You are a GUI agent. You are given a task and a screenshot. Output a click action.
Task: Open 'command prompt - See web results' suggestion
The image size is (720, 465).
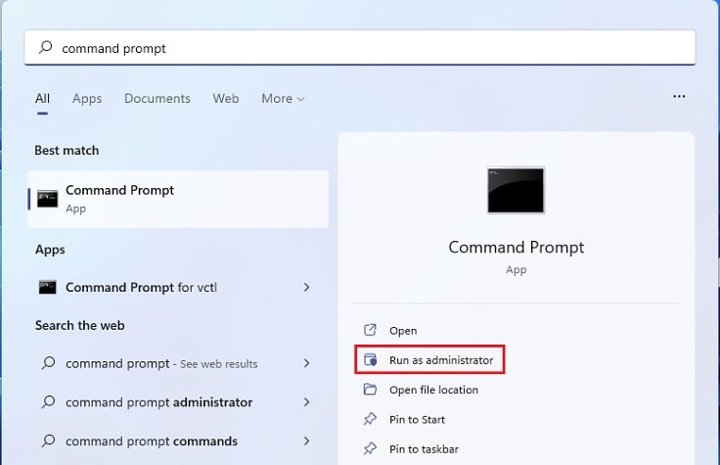(x=178, y=363)
